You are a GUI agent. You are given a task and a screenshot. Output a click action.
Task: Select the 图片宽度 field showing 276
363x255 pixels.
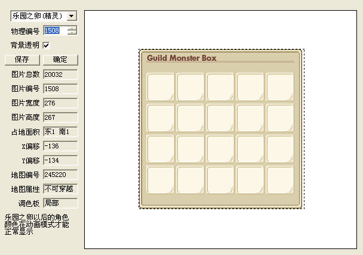60,103
